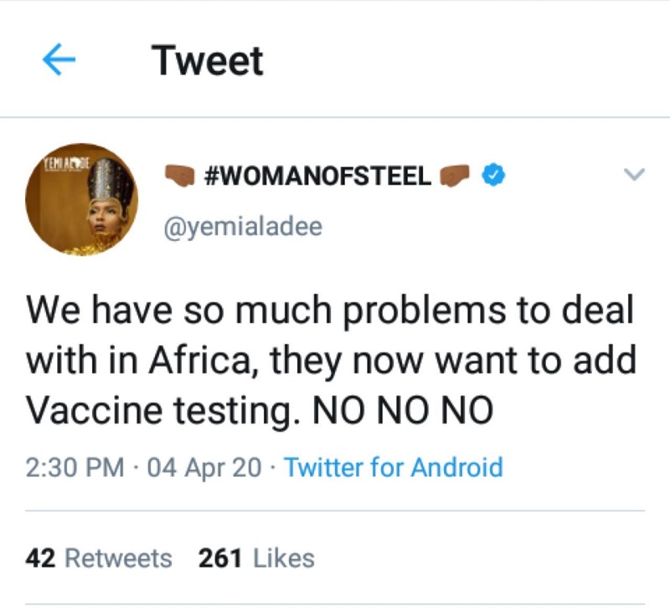670x611 pixels.
Task: Open the @yemialadee handle profile
Action: pos(243,226)
